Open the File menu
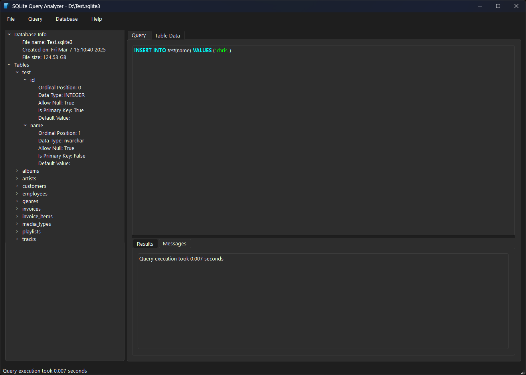 [x=11, y=19]
